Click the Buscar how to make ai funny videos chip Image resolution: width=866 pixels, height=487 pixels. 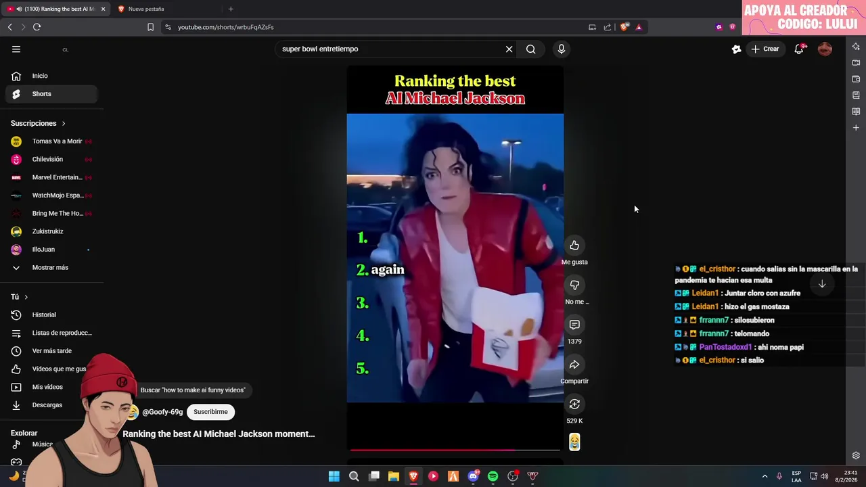(193, 390)
